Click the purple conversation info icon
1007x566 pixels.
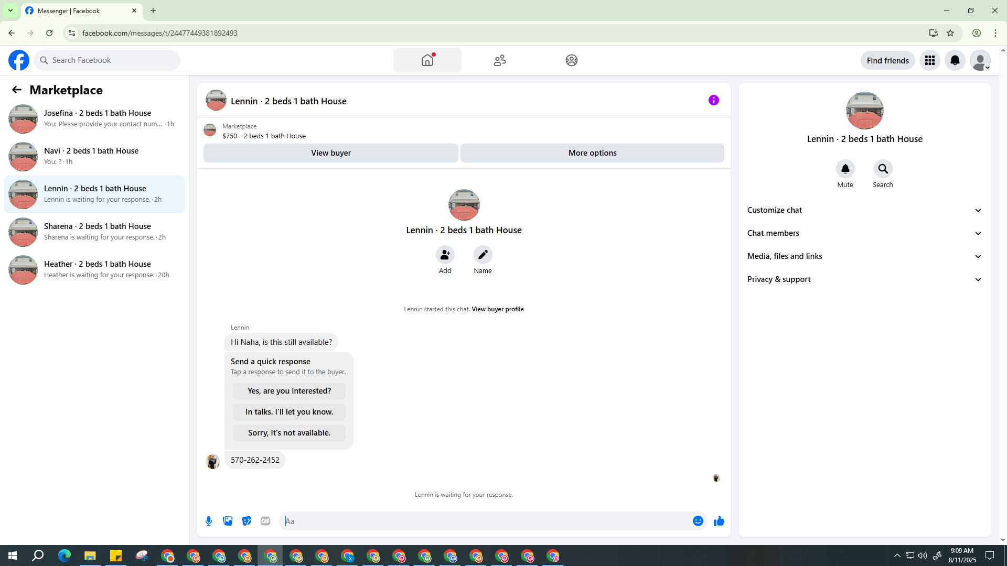point(713,100)
